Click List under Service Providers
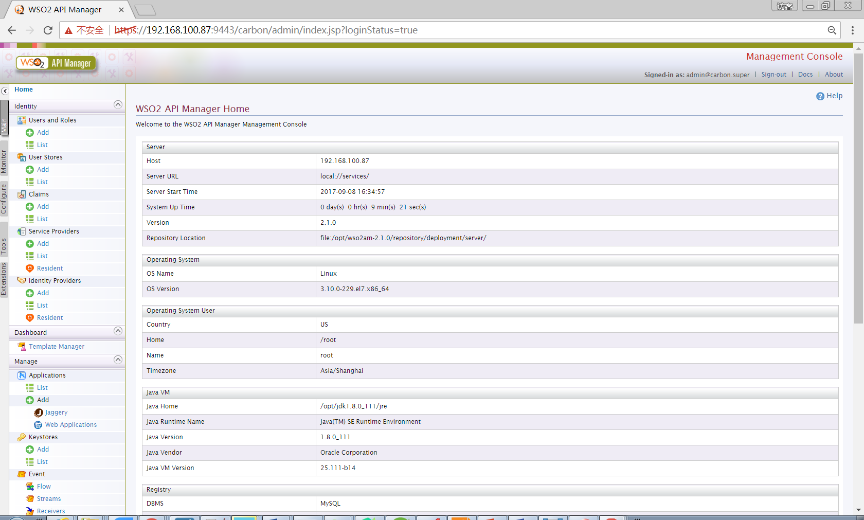The height and width of the screenshot is (520, 864). coord(42,256)
